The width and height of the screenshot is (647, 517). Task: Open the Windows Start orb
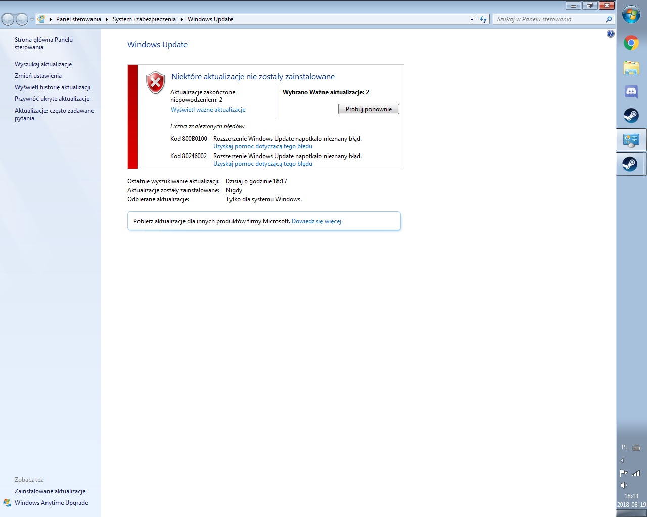(631, 15)
